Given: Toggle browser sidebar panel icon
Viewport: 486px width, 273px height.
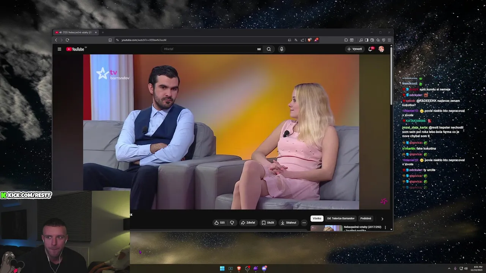Looking at the screenshot, I should (366, 40).
